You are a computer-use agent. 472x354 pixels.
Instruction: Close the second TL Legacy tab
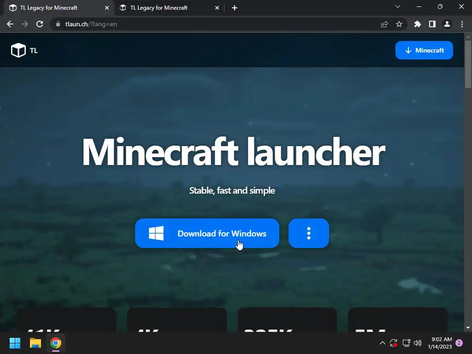pos(217,8)
